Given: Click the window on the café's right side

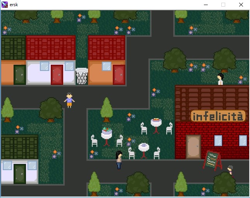Looking at the screenshot, I should pyautogui.click(x=243, y=140).
